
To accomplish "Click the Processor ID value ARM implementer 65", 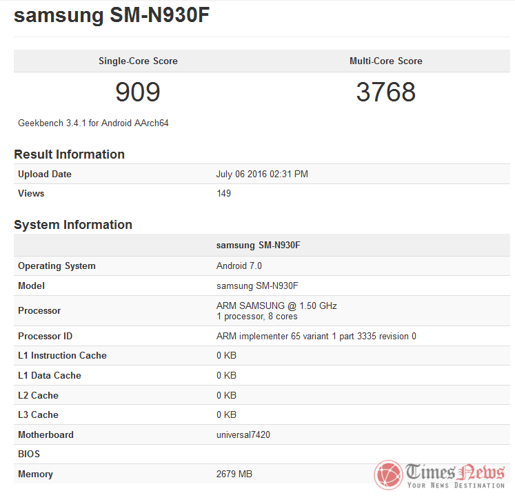I will tap(316, 337).
